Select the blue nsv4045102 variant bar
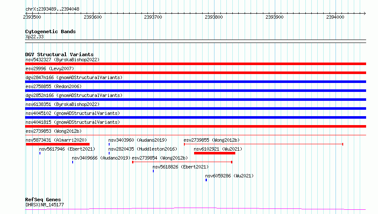The width and height of the screenshot is (378, 214). (195, 117)
